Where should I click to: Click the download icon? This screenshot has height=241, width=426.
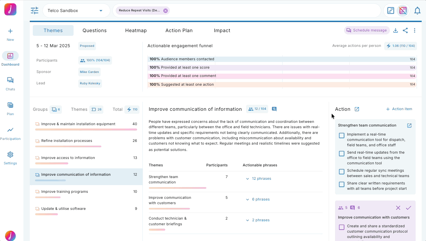395,30
